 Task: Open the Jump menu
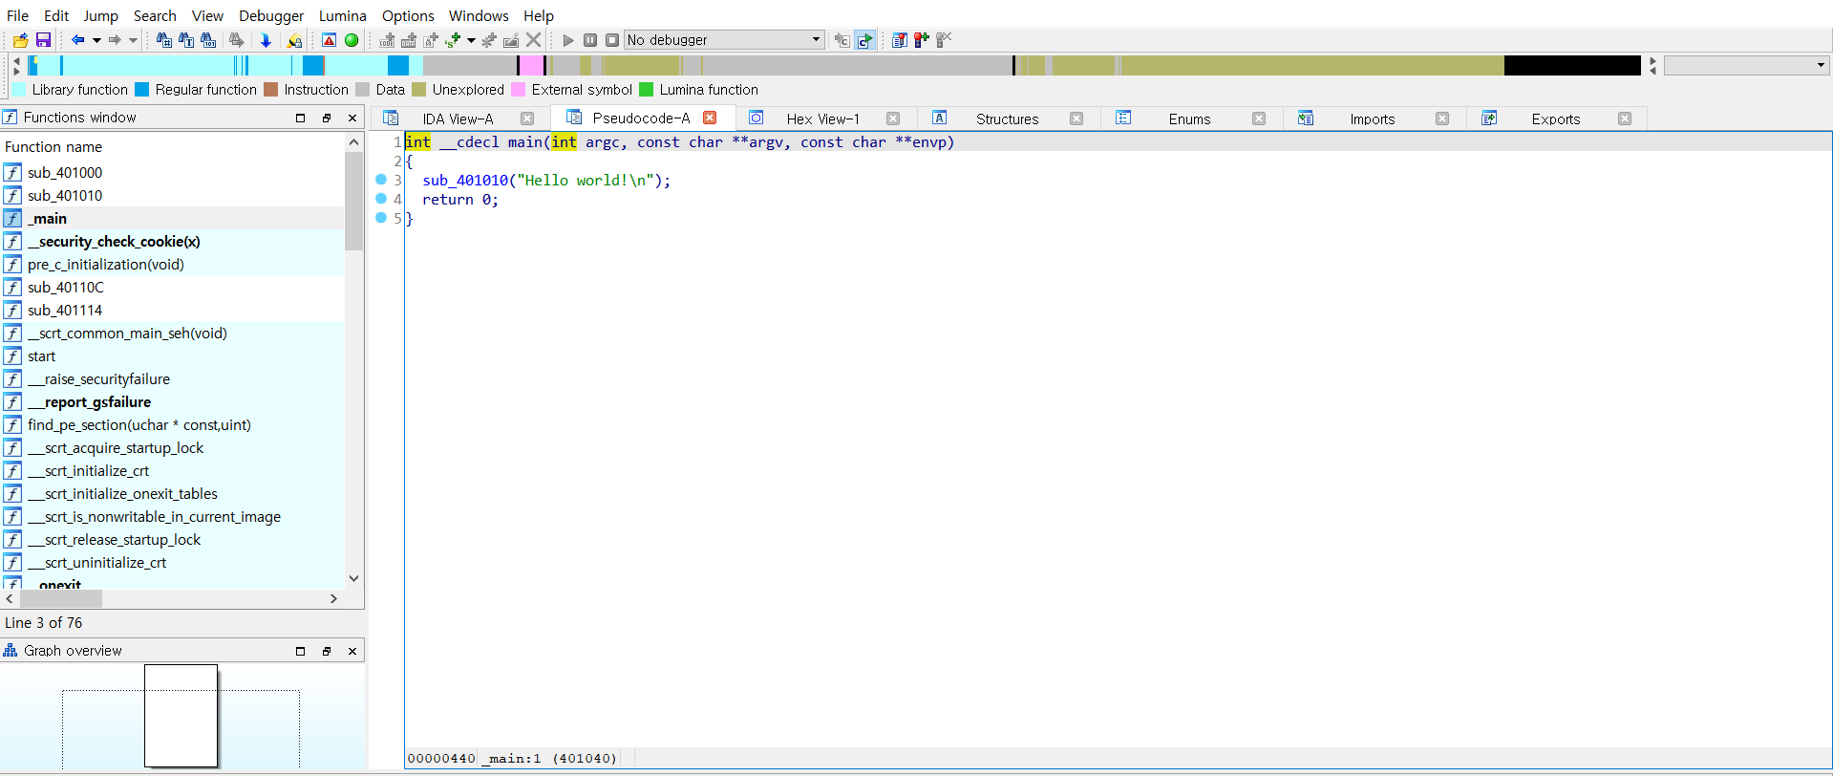(x=100, y=15)
